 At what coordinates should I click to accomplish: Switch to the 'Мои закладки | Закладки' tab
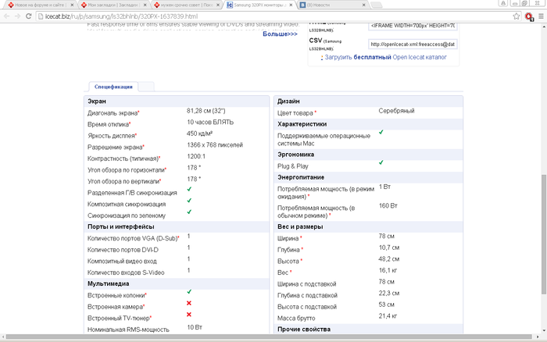114,5
